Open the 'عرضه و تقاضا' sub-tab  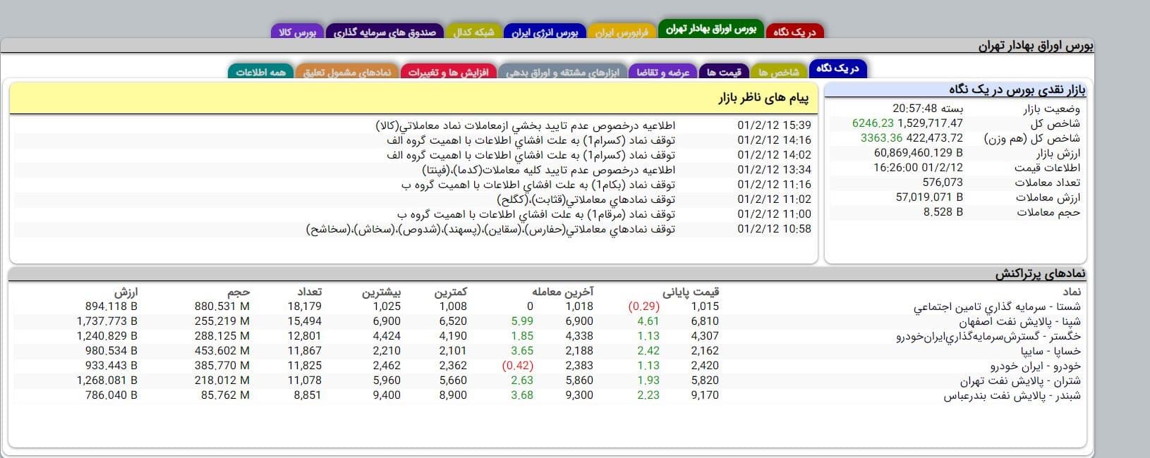tap(663, 72)
